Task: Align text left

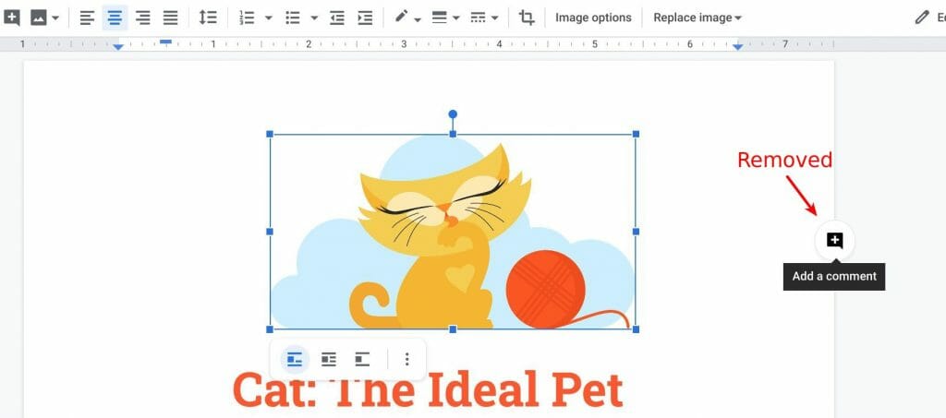Action: pyautogui.click(x=88, y=18)
